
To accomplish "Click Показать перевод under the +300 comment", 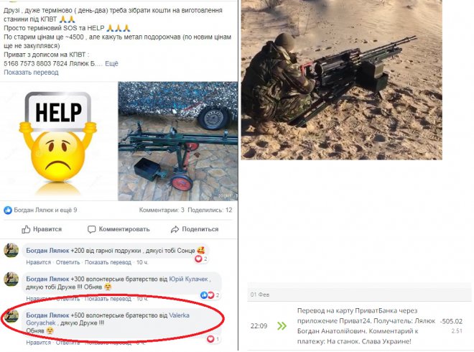I will coord(108,299).
